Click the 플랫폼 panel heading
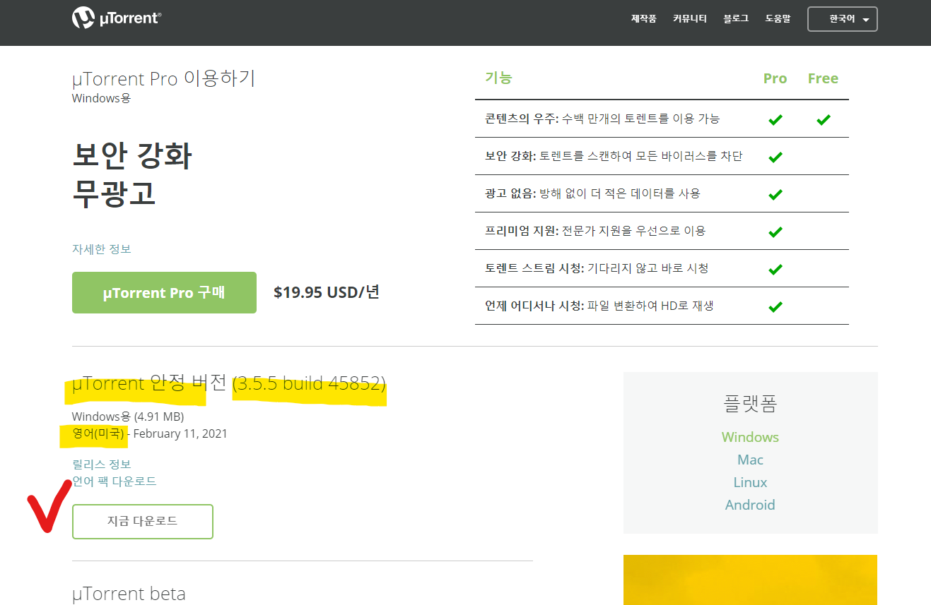The width and height of the screenshot is (931, 605). (750, 403)
